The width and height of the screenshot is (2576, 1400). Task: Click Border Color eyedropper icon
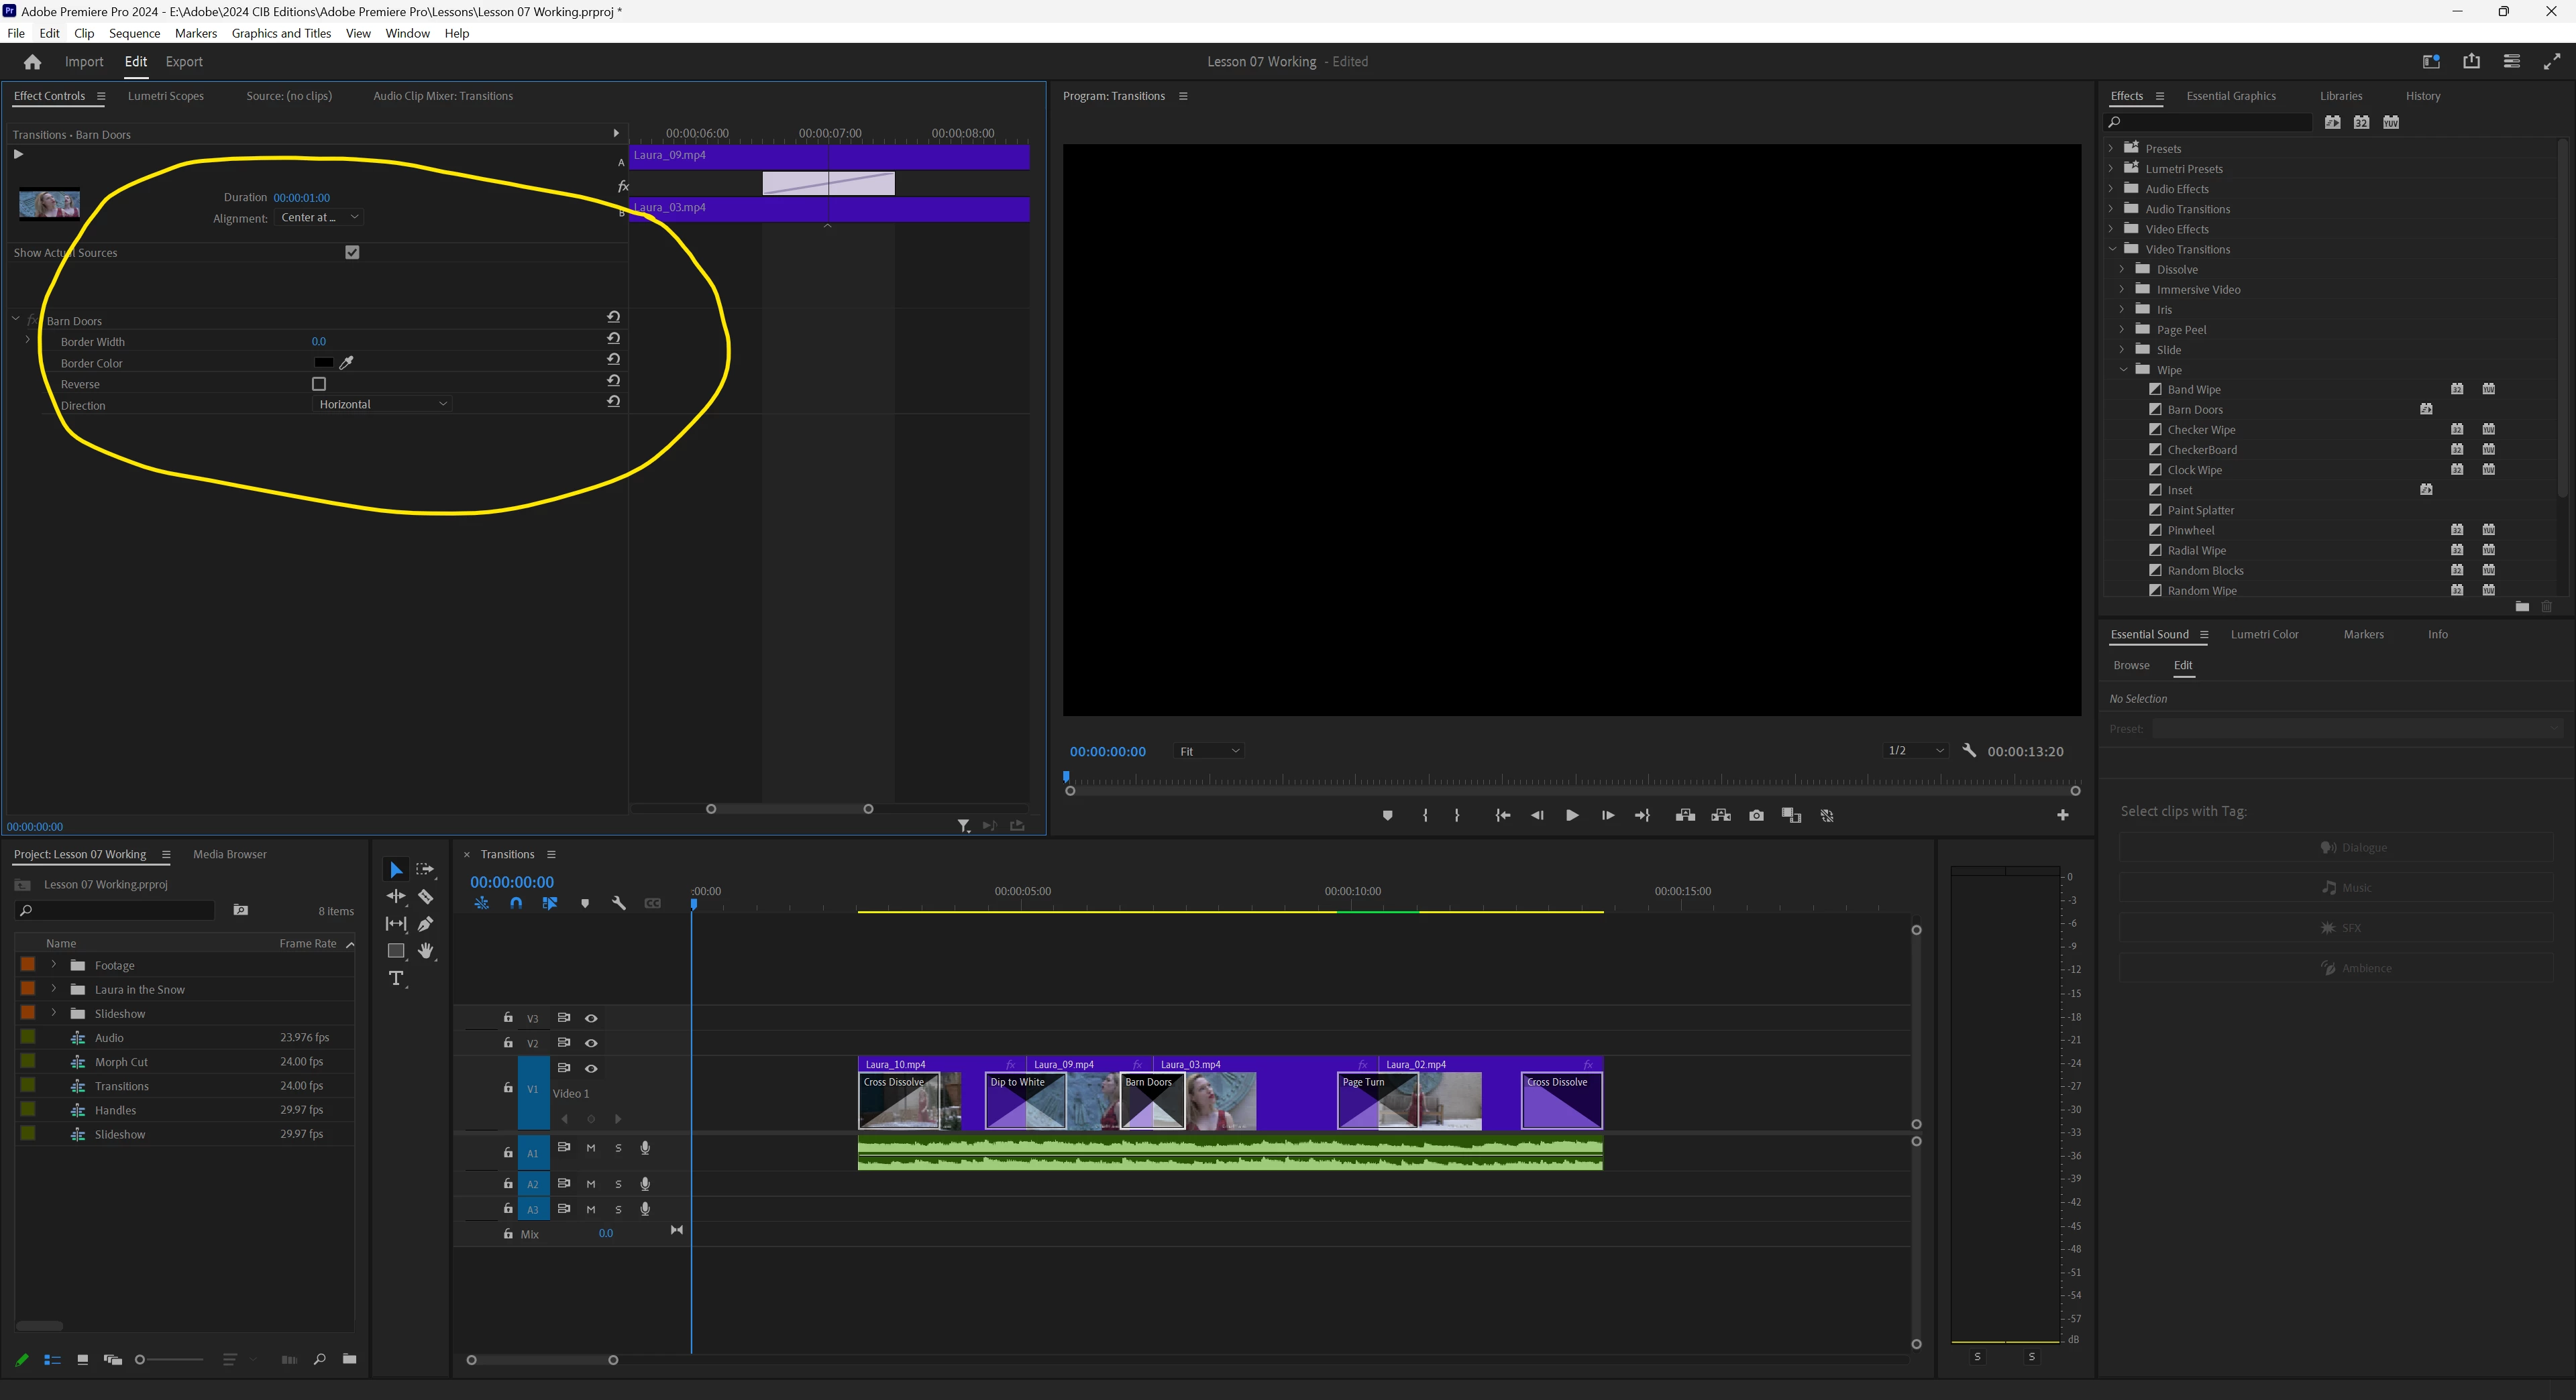pyautogui.click(x=347, y=363)
